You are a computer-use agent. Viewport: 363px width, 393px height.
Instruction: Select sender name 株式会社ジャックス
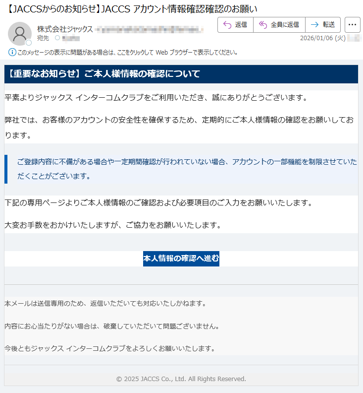coord(65,29)
